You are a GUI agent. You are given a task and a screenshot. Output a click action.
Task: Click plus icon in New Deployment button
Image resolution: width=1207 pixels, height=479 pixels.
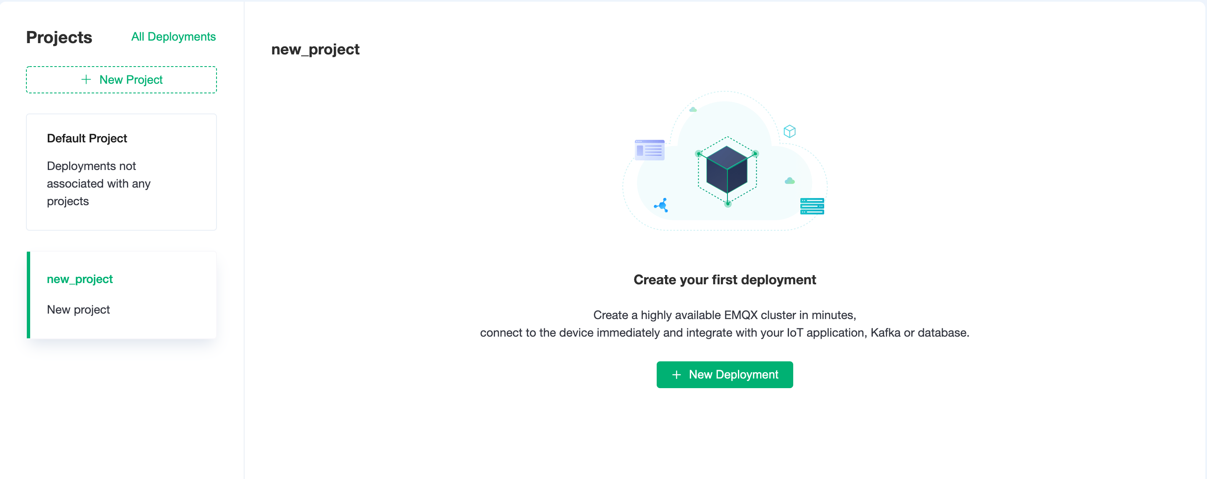[x=676, y=375]
